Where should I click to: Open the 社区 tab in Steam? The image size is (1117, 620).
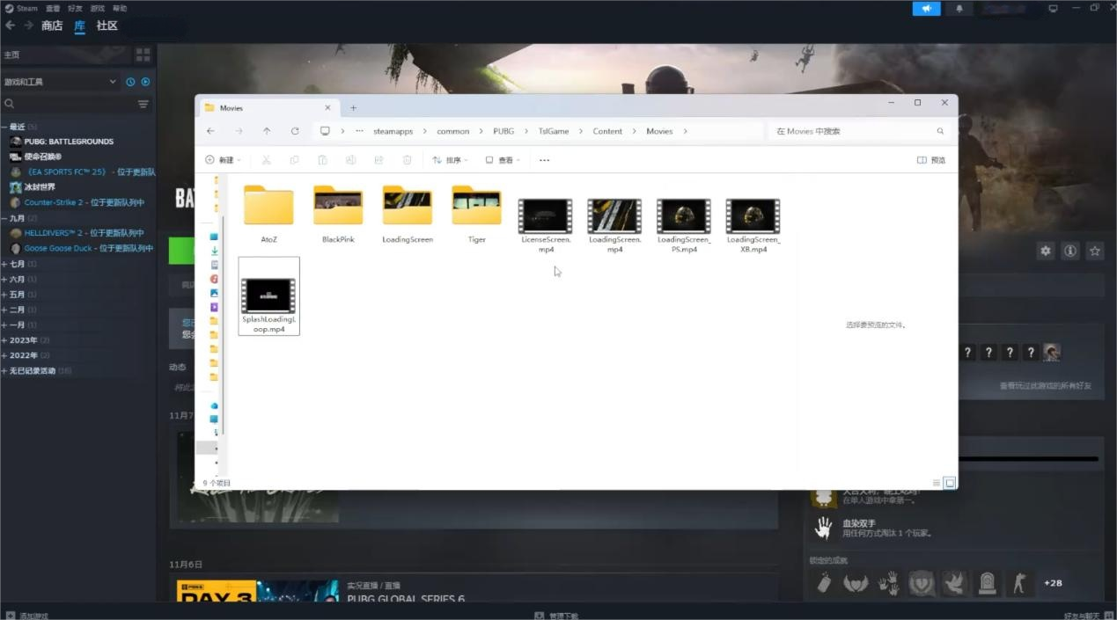pyautogui.click(x=107, y=26)
